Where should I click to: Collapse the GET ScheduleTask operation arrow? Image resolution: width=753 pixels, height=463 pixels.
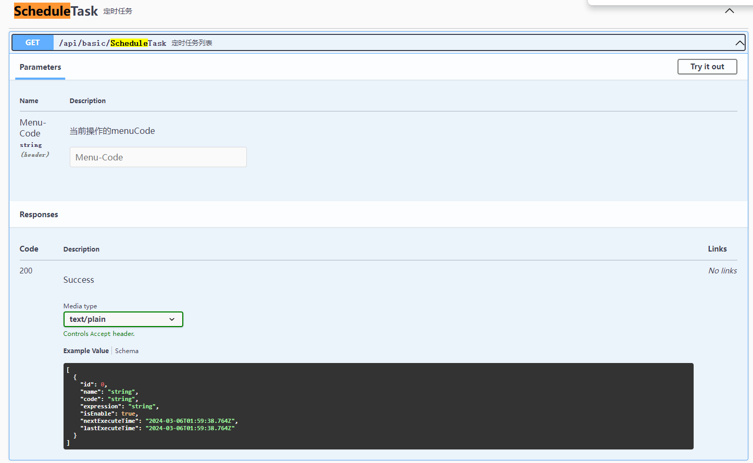click(x=739, y=43)
